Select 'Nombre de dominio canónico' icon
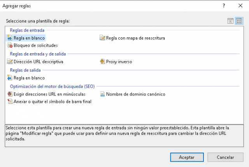This screenshot has width=249, height=167. 103,94
